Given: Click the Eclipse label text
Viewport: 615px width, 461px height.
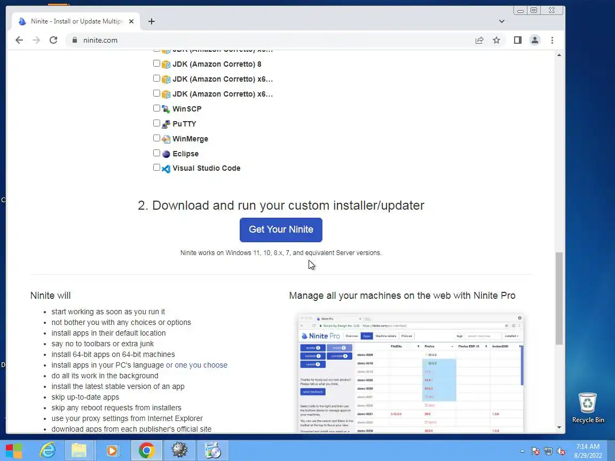Looking at the screenshot, I should click(186, 154).
